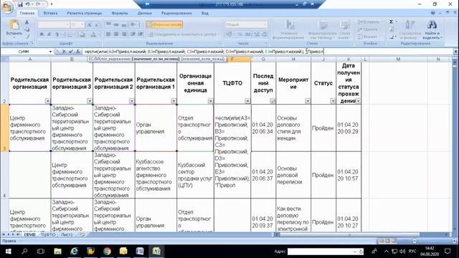Switch to Вид ribbon tab
This screenshot has width=459, height=258.
(205, 13)
